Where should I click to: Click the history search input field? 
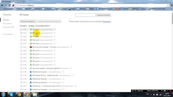click(85, 15)
